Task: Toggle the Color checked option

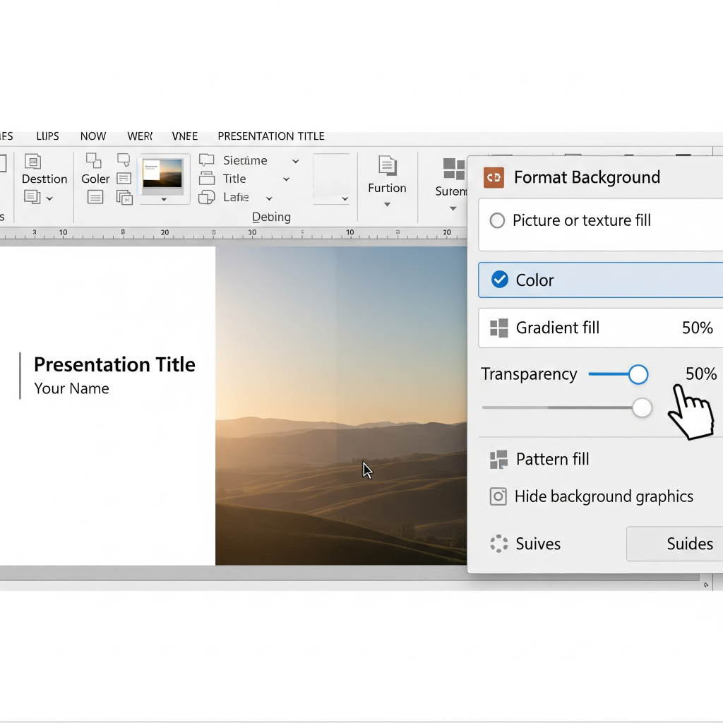Action: tap(500, 280)
